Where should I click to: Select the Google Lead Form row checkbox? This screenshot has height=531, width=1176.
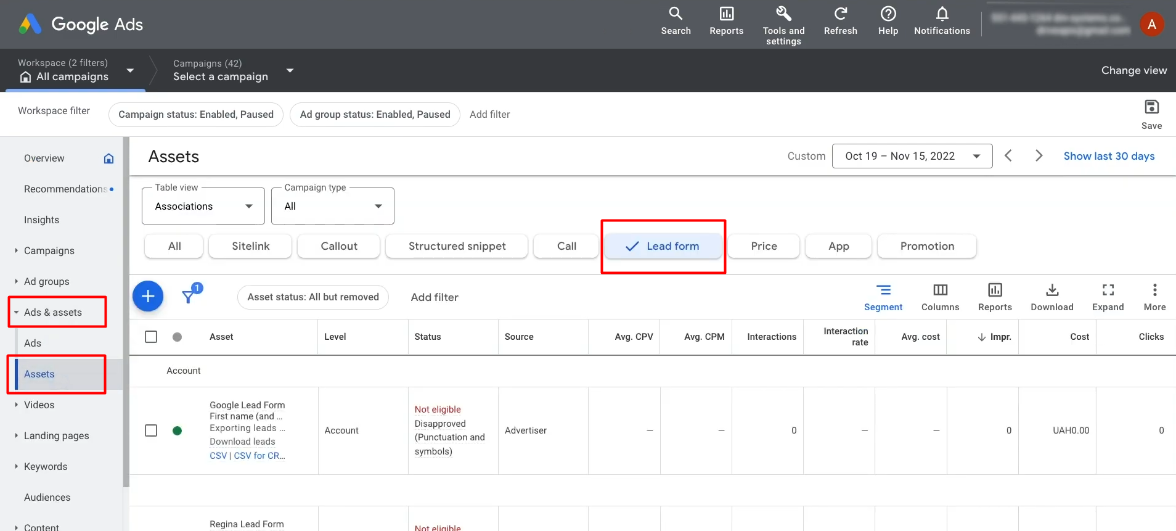tap(151, 430)
